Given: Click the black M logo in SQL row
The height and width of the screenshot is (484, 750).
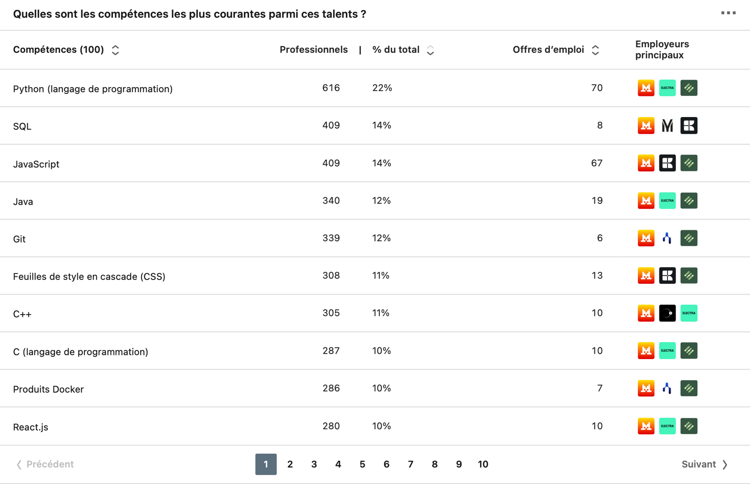Looking at the screenshot, I should (667, 125).
